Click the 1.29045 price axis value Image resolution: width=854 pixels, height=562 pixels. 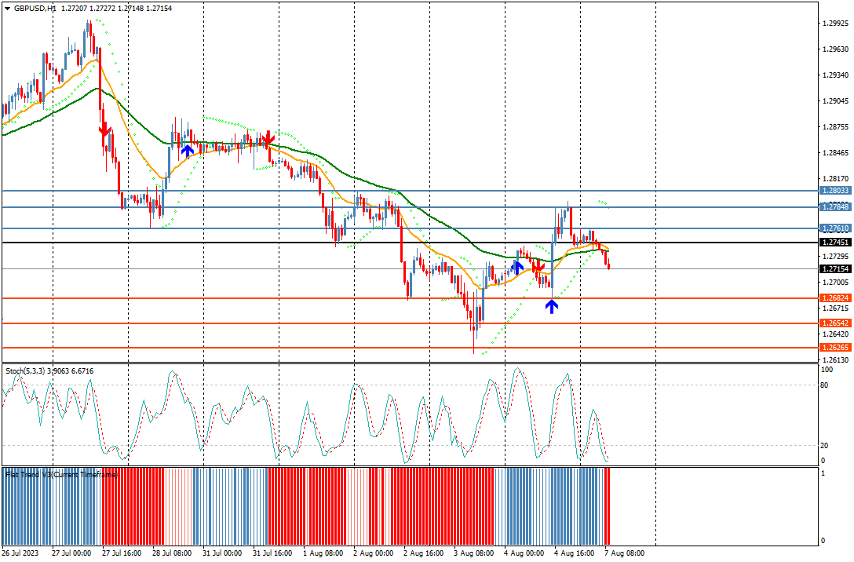(835, 101)
